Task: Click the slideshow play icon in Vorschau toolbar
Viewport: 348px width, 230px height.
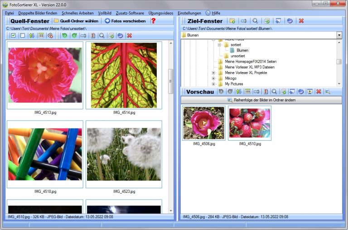Action: [310, 92]
